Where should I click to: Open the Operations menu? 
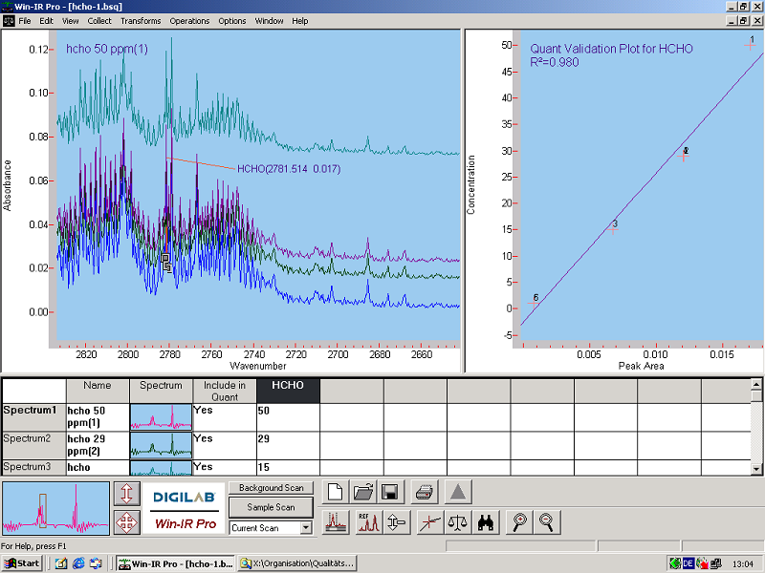pos(189,20)
